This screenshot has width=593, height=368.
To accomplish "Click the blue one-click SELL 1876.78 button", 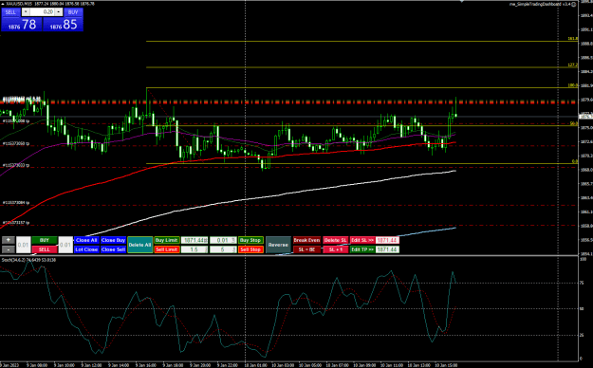I will [x=22, y=25].
